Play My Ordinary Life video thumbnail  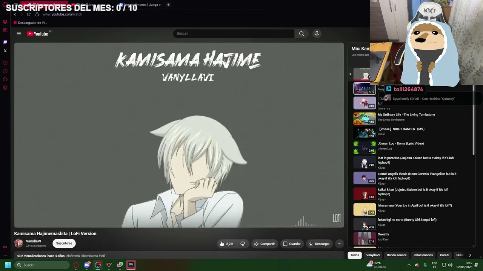(365, 118)
